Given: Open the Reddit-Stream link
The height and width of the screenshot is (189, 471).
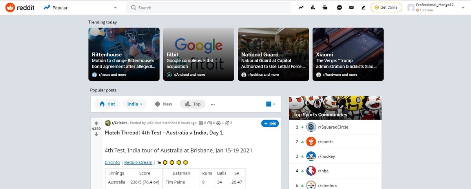Looking at the screenshot, I should (139, 162).
